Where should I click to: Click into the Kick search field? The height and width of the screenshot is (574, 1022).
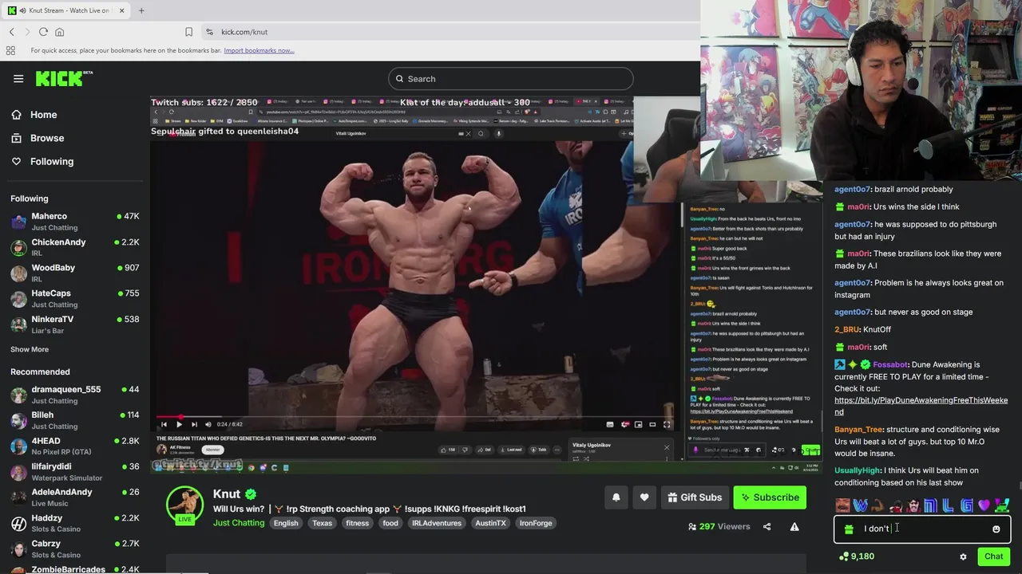[511, 79]
